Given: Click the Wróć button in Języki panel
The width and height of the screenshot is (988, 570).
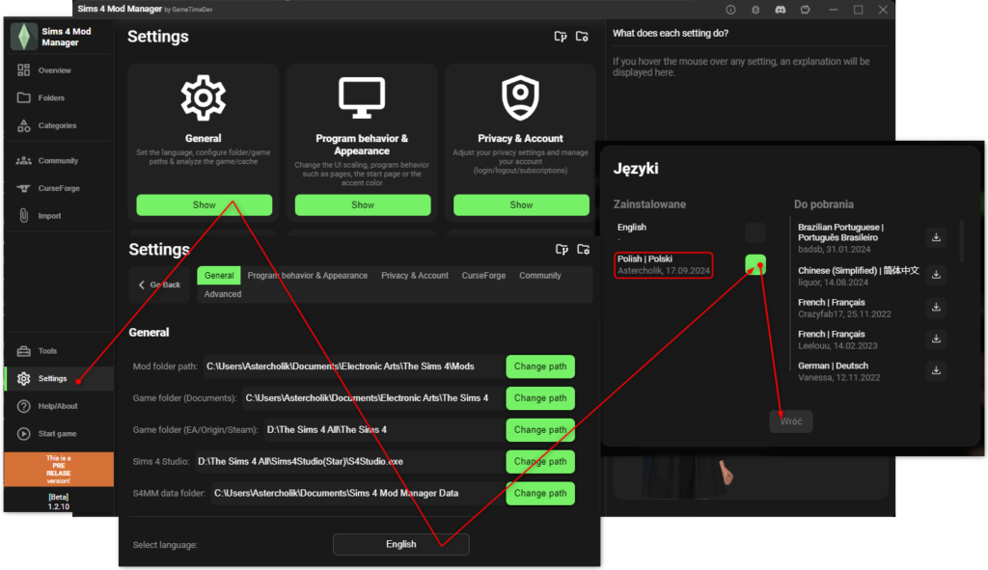Looking at the screenshot, I should [x=790, y=421].
